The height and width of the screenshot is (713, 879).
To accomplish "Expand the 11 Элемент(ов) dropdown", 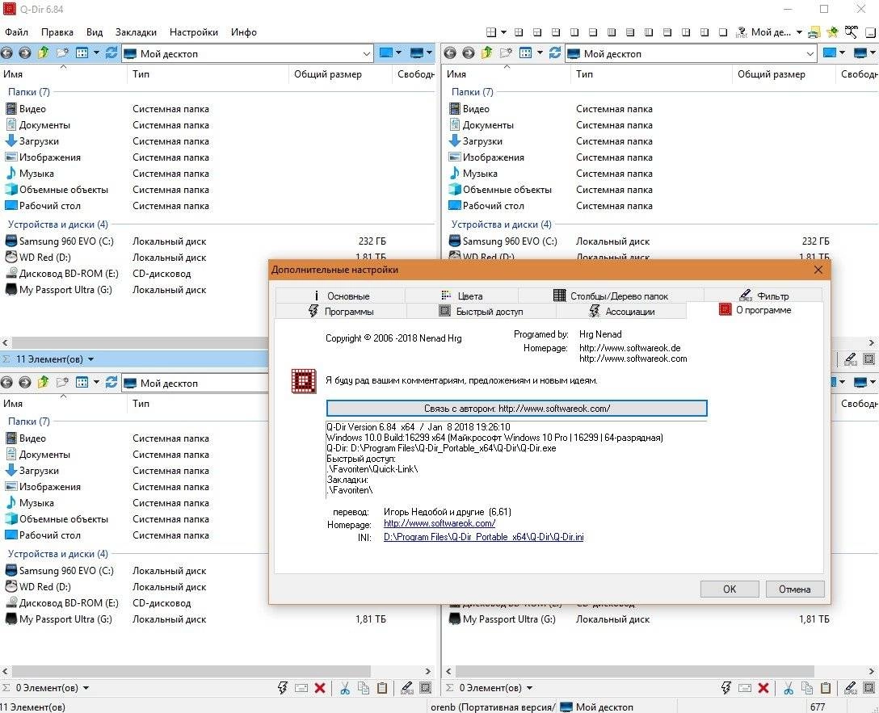I will tap(90, 359).
